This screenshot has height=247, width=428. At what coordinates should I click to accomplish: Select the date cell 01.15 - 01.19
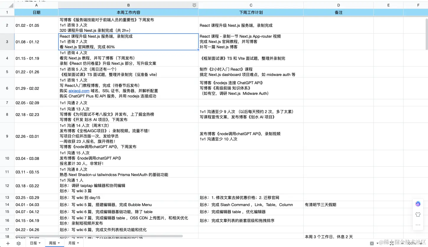tap(36, 58)
